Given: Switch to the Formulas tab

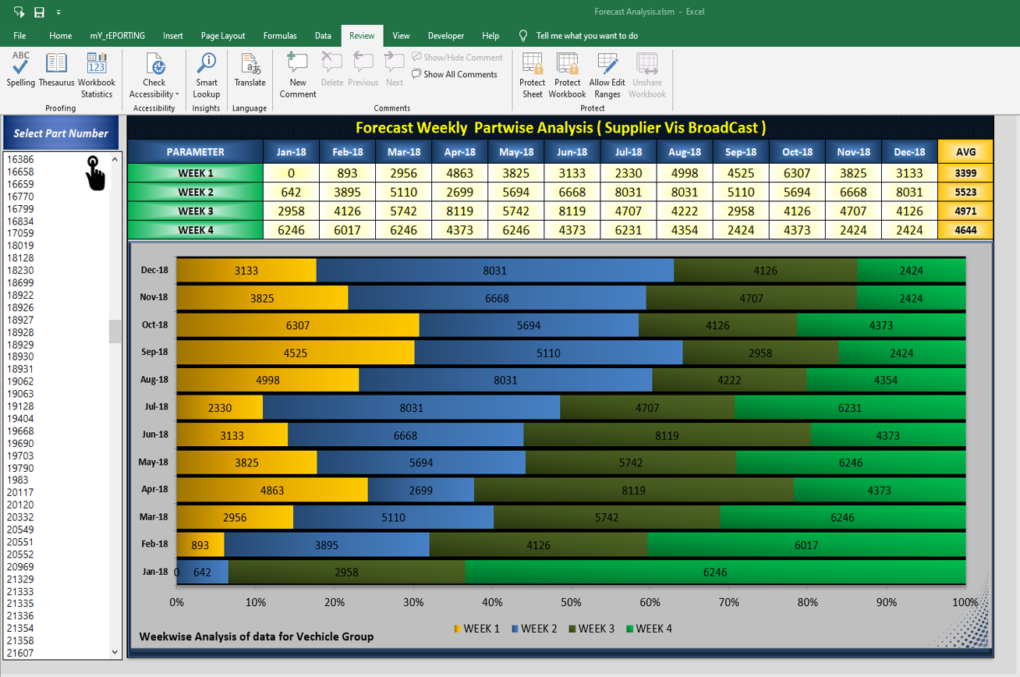Looking at the screenshot, I should click(279, 36).
